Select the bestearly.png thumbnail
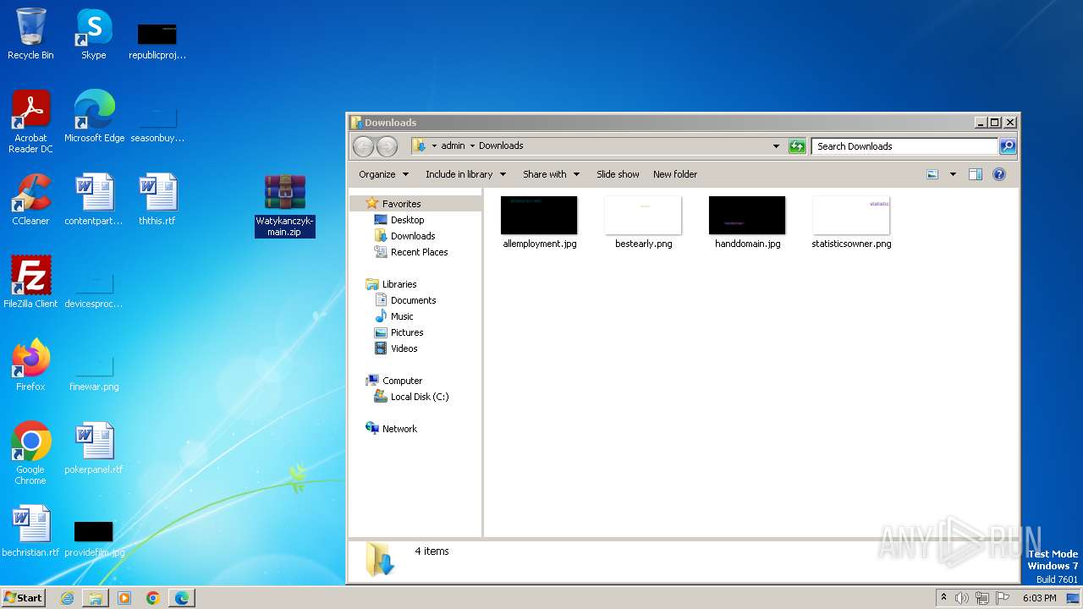The image size is (1083, 609). 643,222
